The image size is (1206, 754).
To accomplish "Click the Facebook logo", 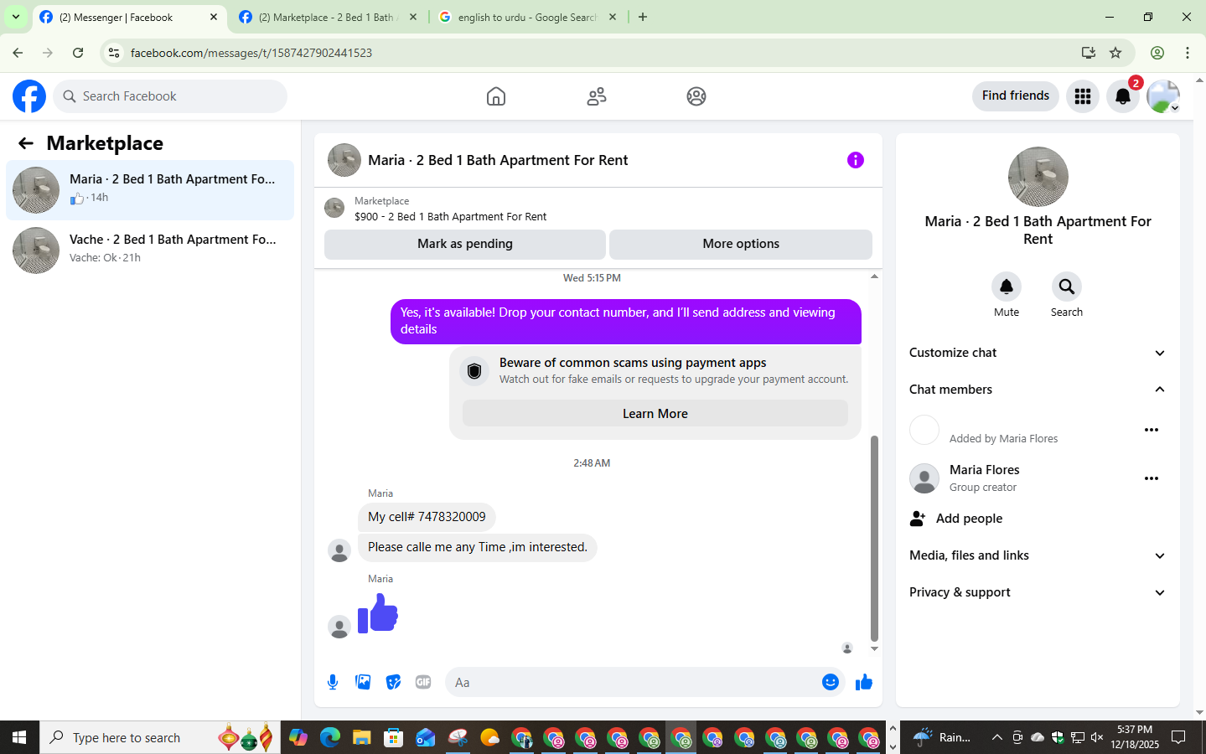I will click(29, 96).
